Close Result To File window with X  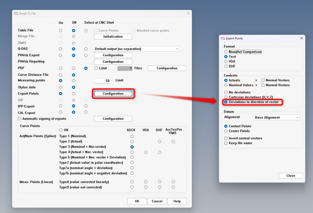coord(188,13)
